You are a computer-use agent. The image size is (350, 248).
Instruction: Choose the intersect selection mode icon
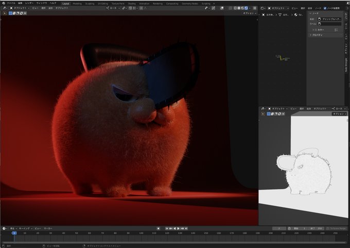coord(25,13)
